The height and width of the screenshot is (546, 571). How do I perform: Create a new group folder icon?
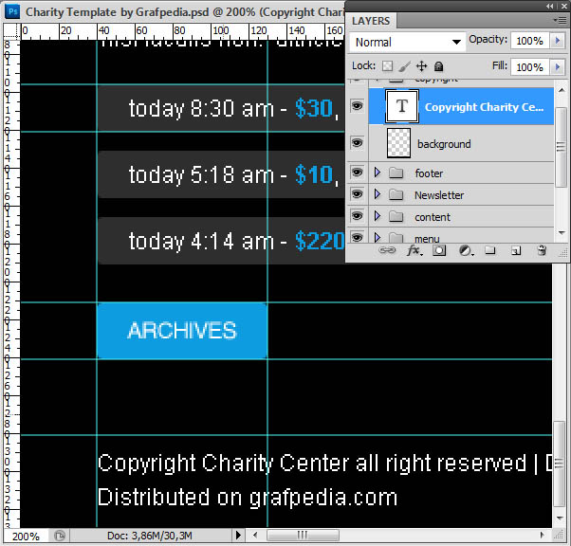point(490,250)
